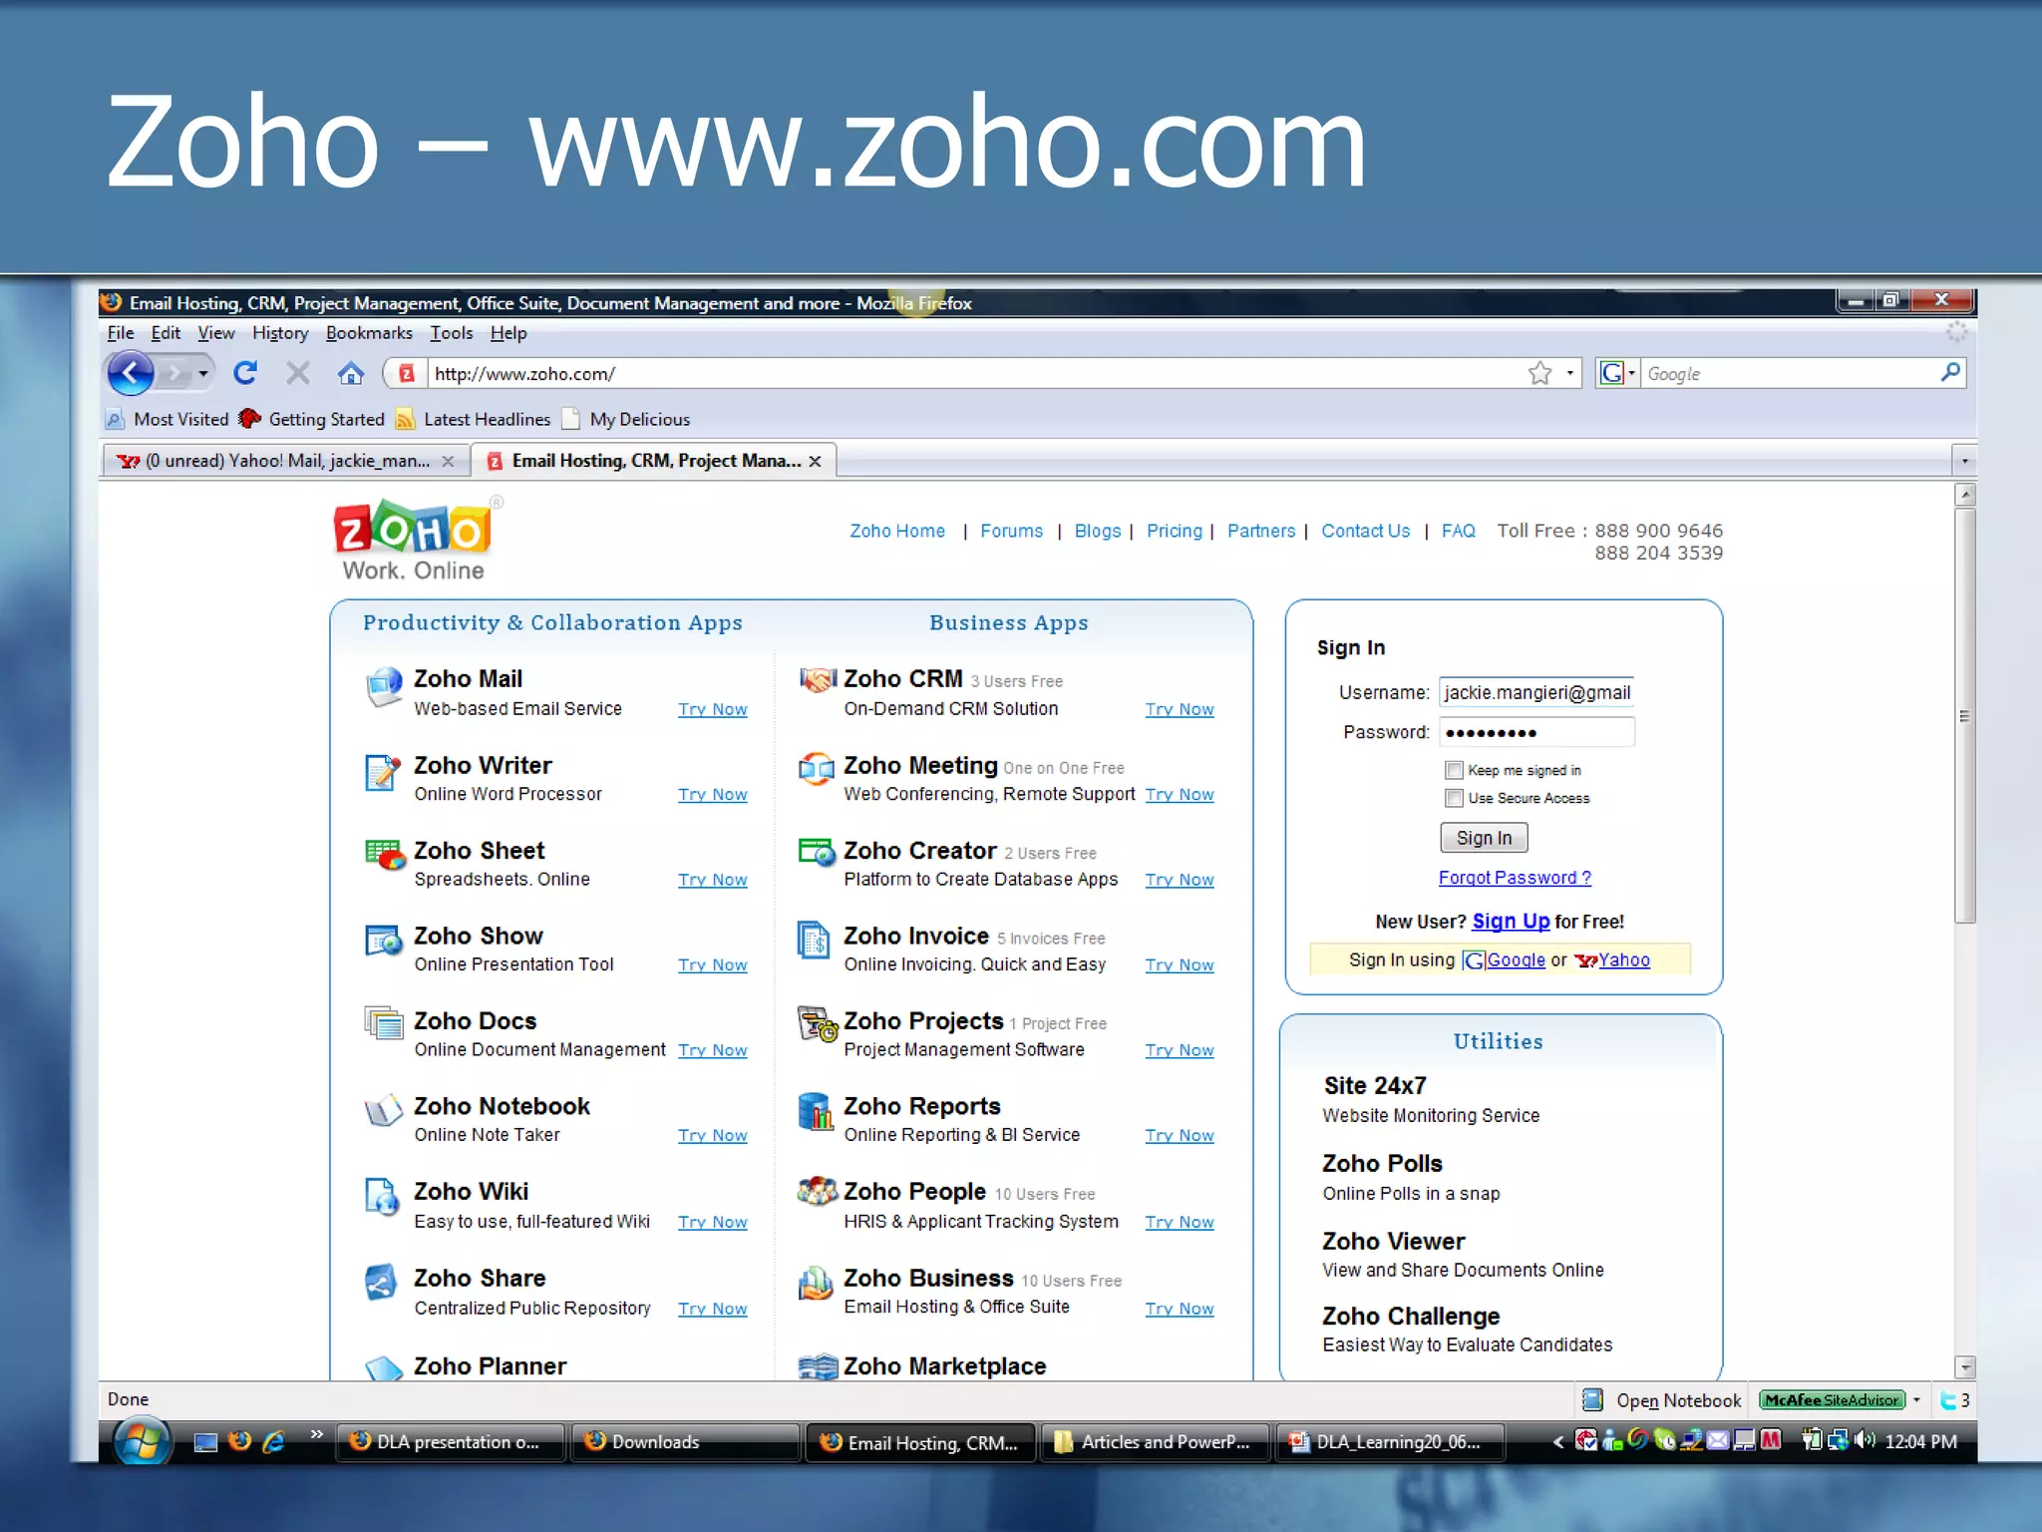2042x1532 pixels.
Task: Open the Windows Start orb
Action: coord(143,1441)
